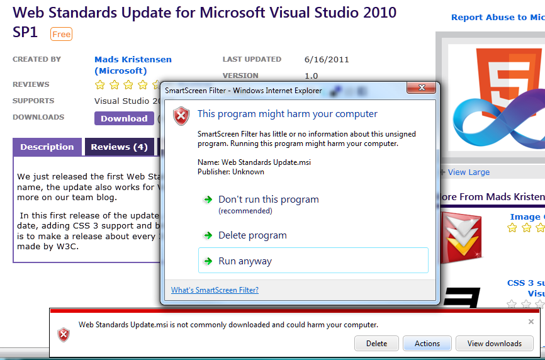The height and width of the screenshot is (360, 545).
Task: Open the CSS 3 extension link
Action: tap(526, 288)
